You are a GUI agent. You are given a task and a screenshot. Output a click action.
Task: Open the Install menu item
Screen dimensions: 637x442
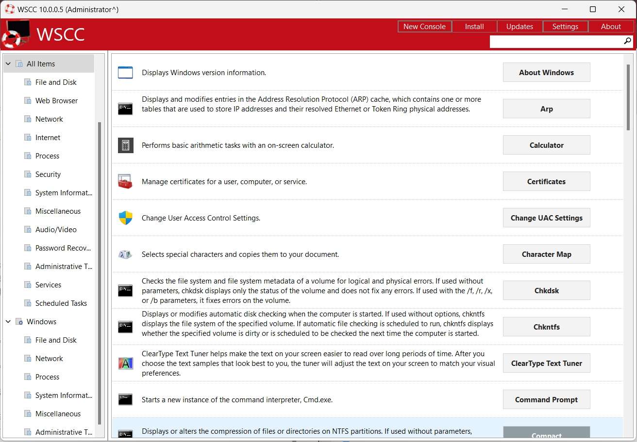[474, 27]
